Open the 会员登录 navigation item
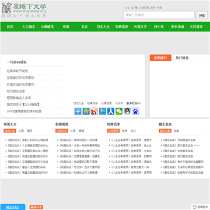210x210 pixels. point(196,27)
